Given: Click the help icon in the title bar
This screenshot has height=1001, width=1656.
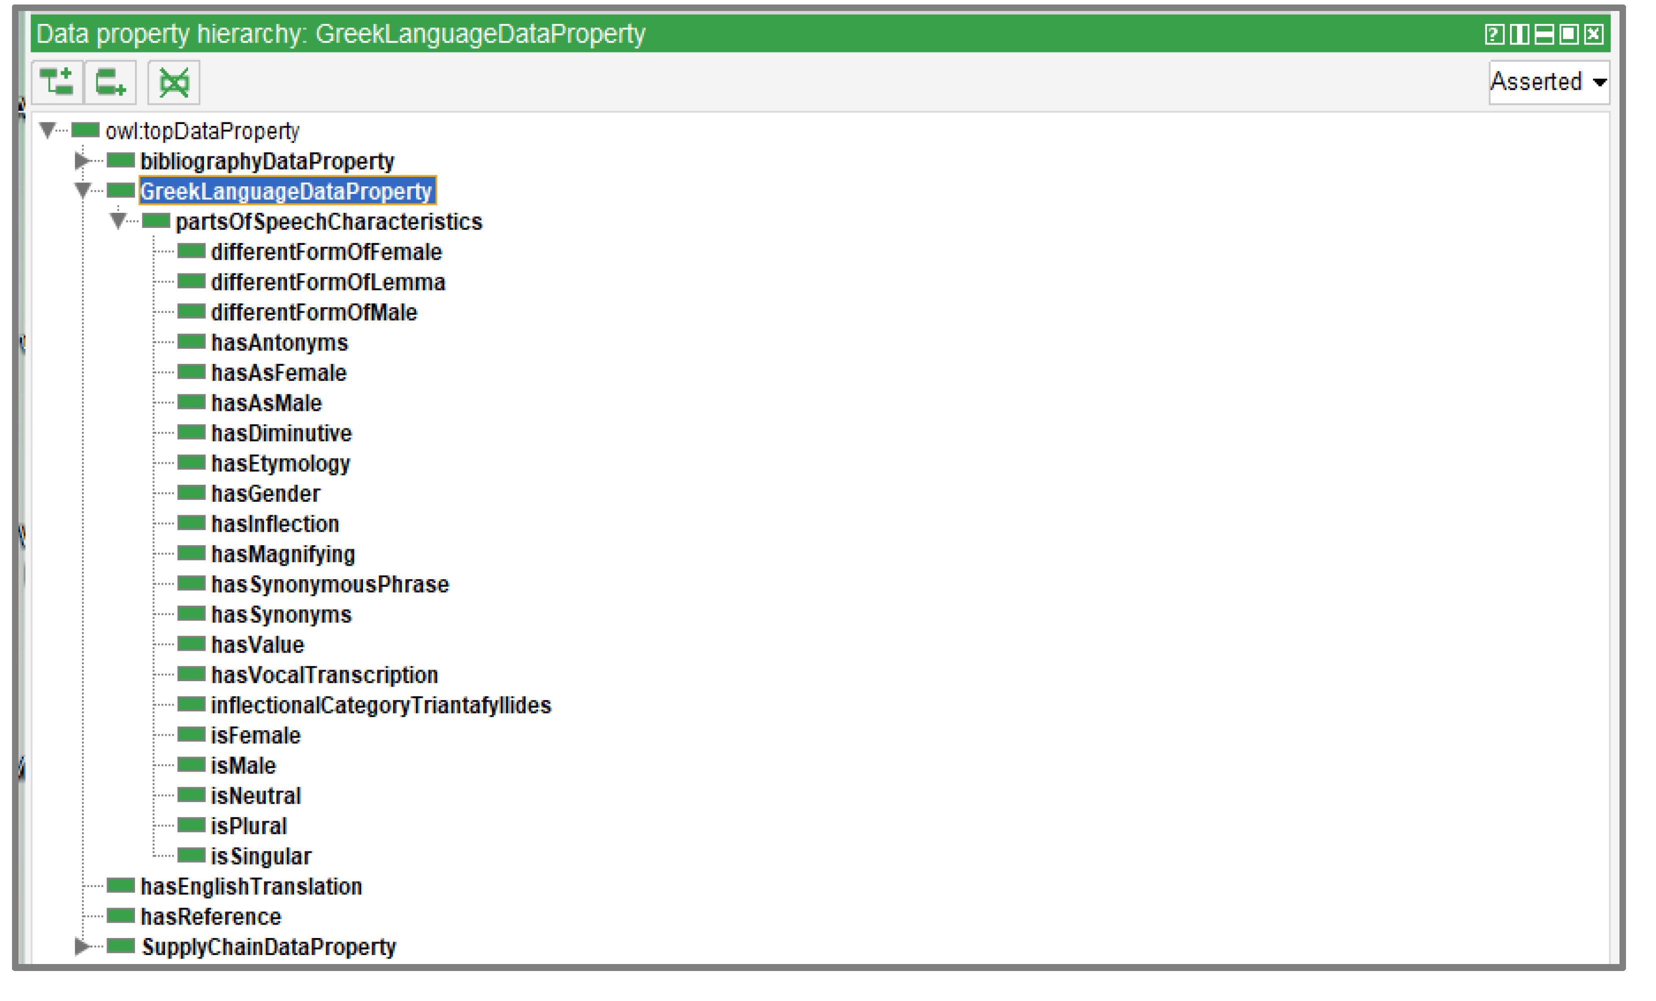Looking at the screenshot, I should coord(1494,34).
